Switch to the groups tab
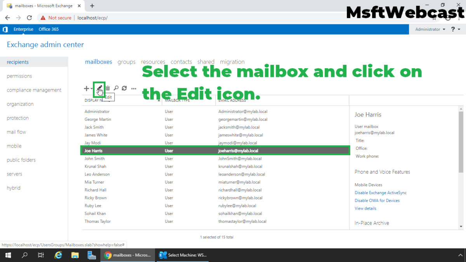 coord(127,62)
